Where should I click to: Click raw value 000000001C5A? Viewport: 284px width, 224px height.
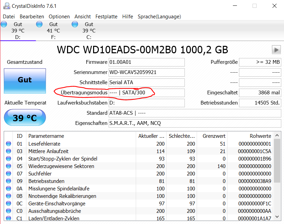point(254,151)
